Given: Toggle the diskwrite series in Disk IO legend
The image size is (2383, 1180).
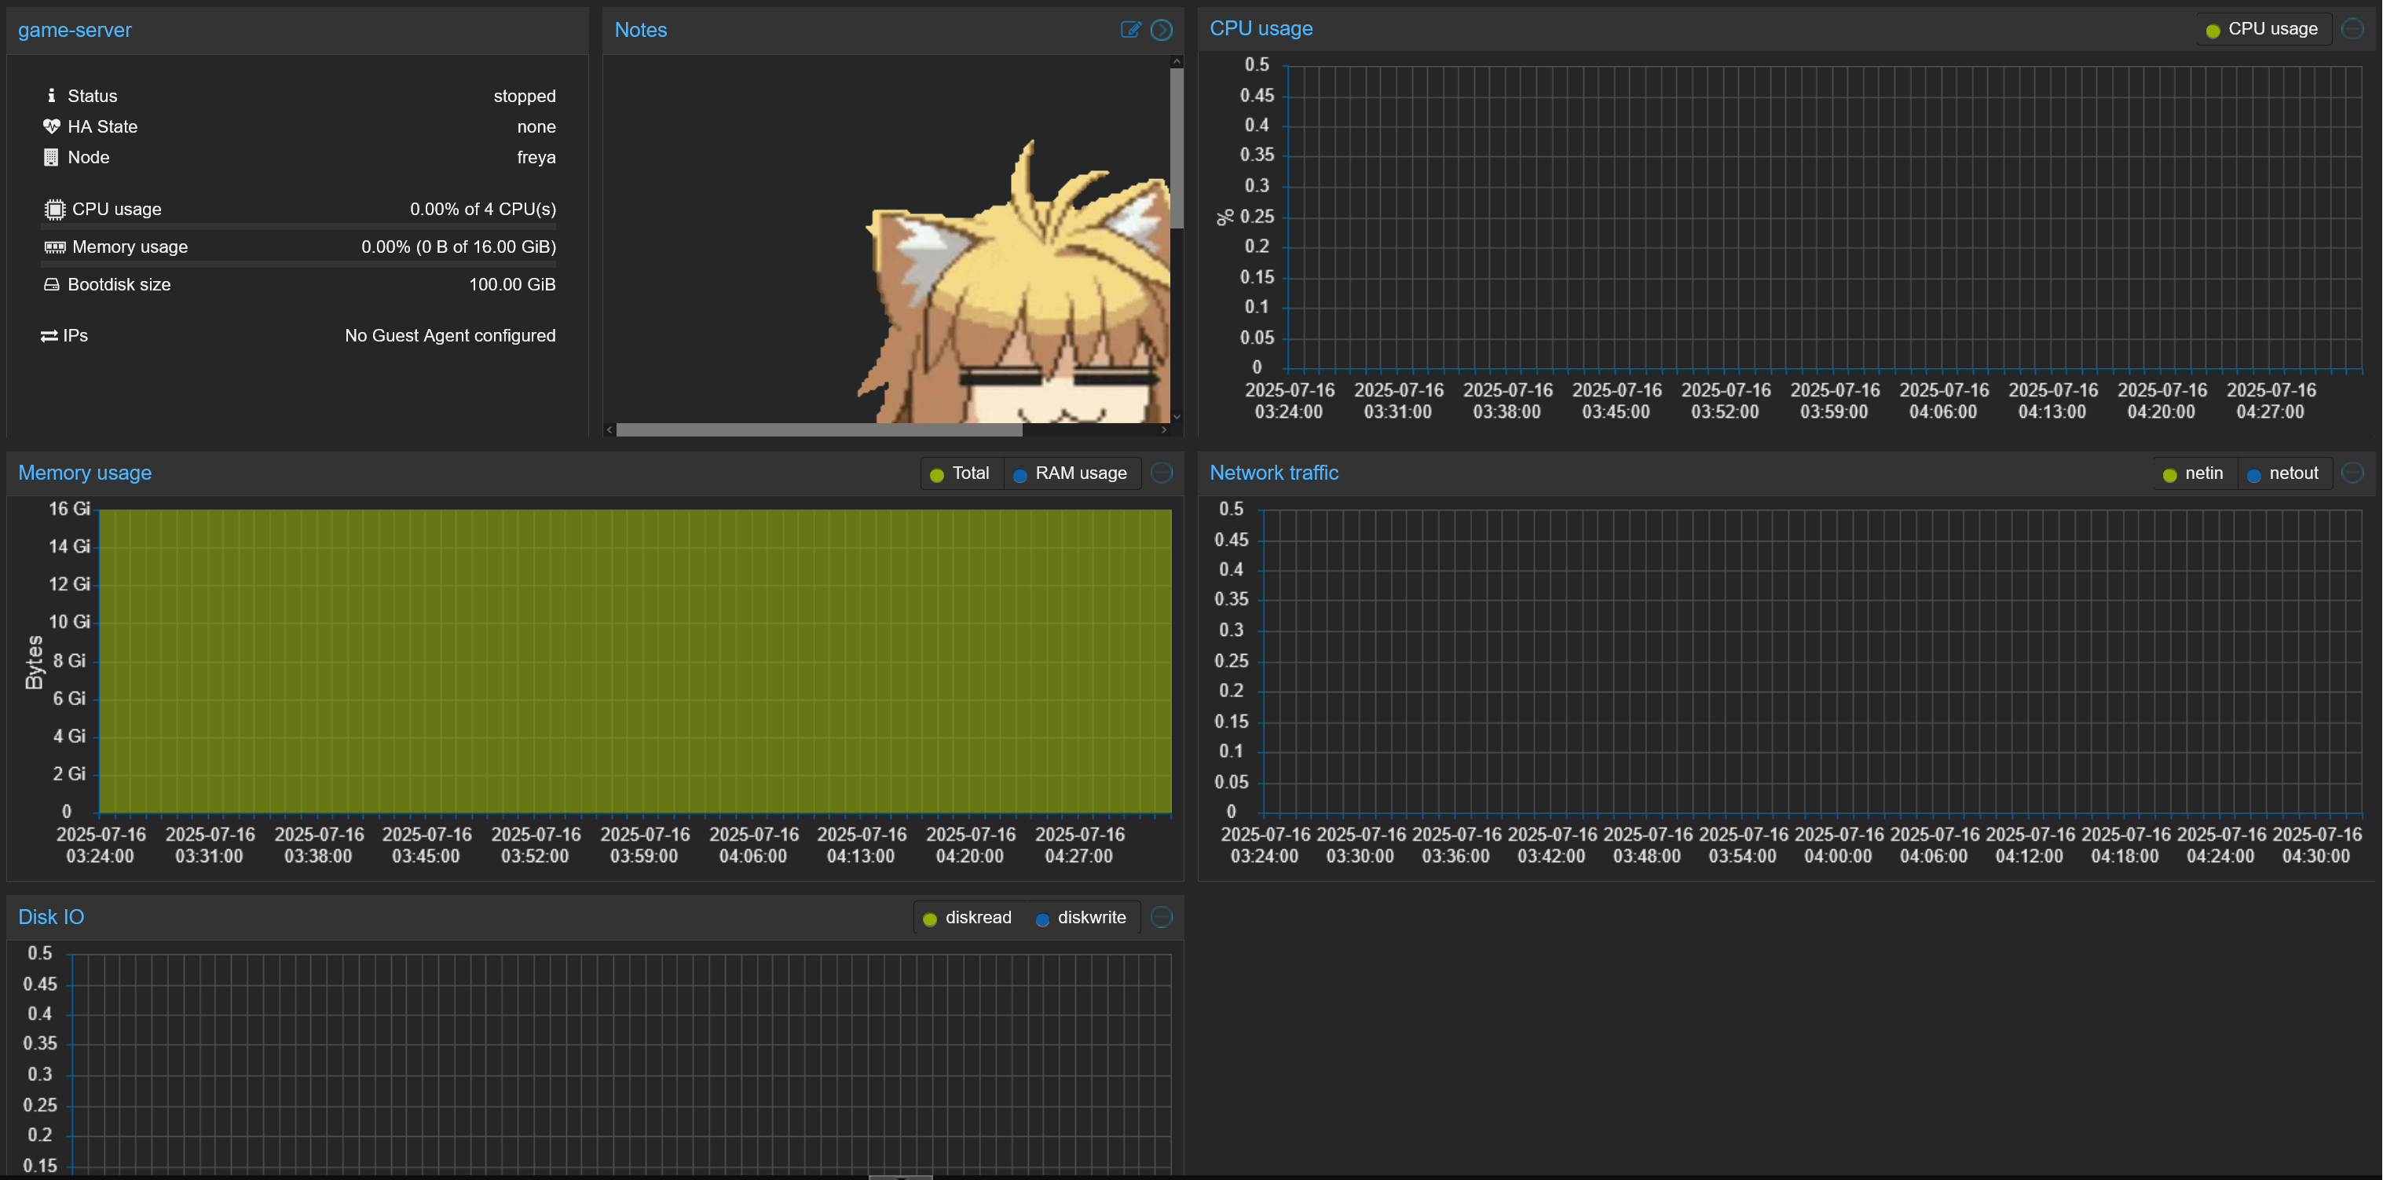Looking at the screenshot, I should [x=1081, y=917].
